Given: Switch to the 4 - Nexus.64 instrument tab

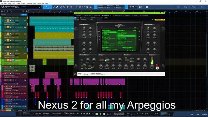Looking at the screenshot, I should [x=106, y=15].
